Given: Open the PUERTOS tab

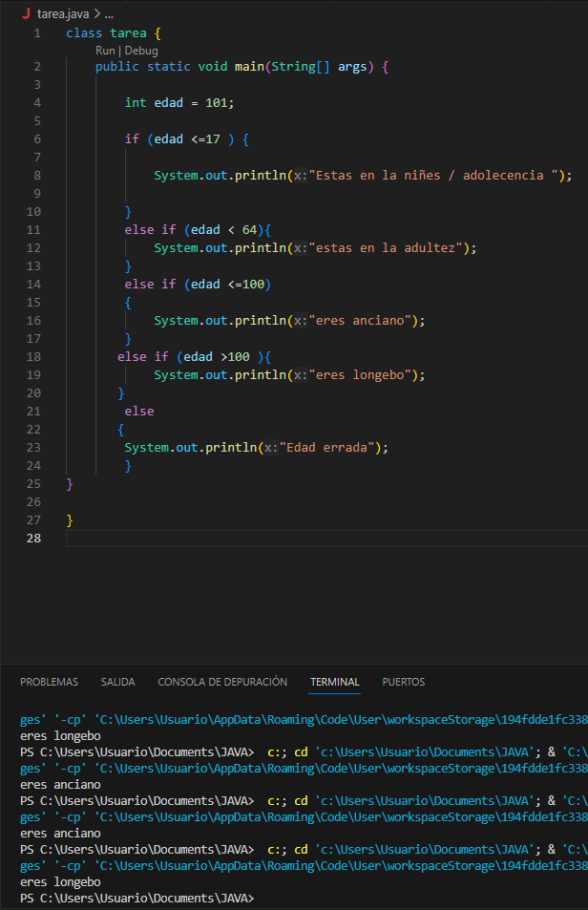Looking at the screenshot, I should point(403,682).
